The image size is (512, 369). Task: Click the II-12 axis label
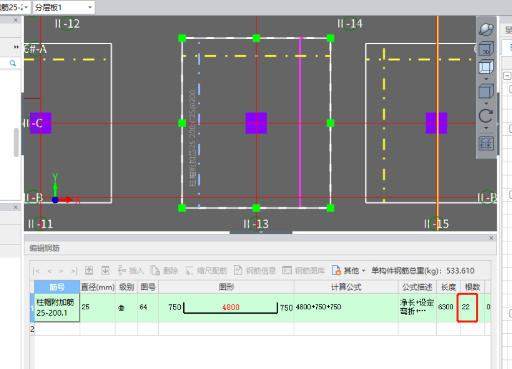[x=68, y=24]
